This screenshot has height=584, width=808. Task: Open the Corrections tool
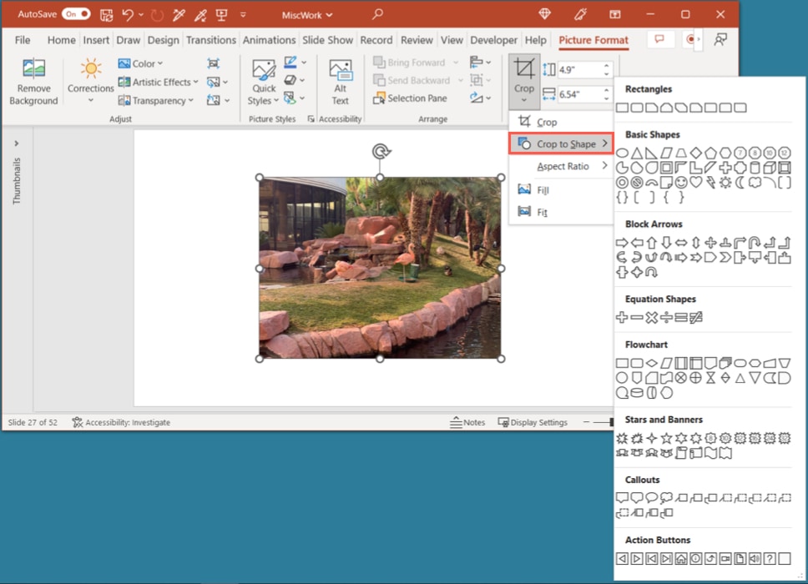tap(90, 81)
